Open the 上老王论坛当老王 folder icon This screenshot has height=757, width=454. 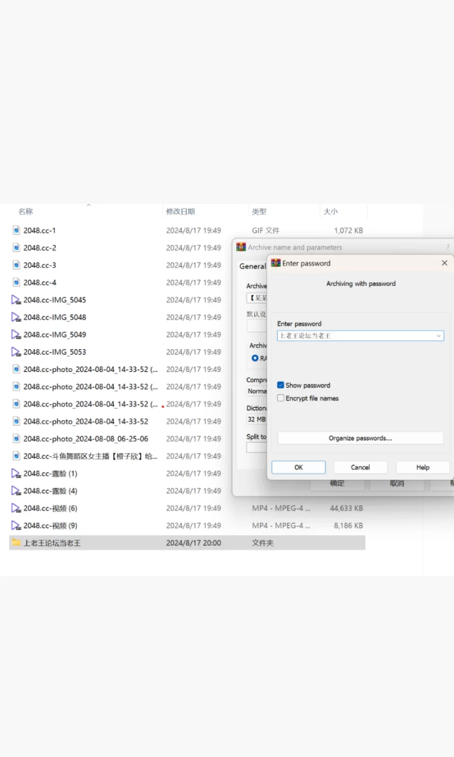tap(16, 543)
